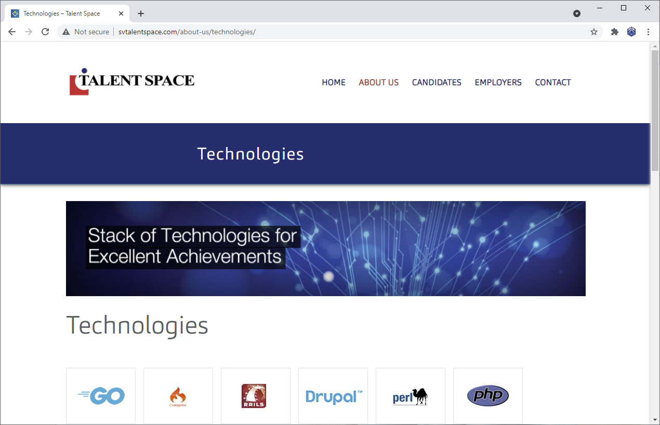Click the Talent Space logo

132,82
